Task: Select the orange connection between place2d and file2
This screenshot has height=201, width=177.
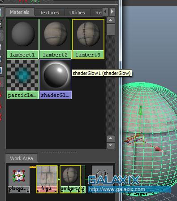Action: [33, 167]
